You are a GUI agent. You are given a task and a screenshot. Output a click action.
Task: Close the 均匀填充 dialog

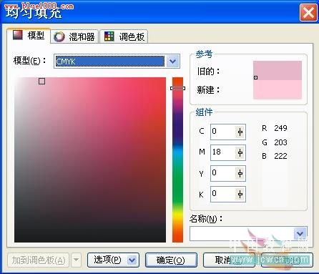pyautogui.click(x=308, y=13)
